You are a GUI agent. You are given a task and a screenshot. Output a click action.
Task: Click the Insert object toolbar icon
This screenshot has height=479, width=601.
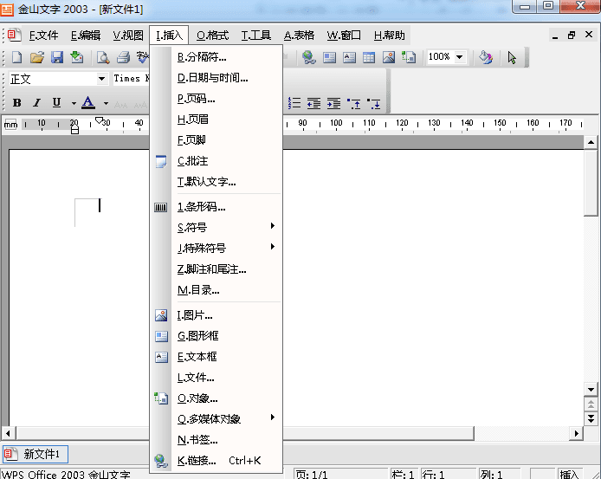409,57
